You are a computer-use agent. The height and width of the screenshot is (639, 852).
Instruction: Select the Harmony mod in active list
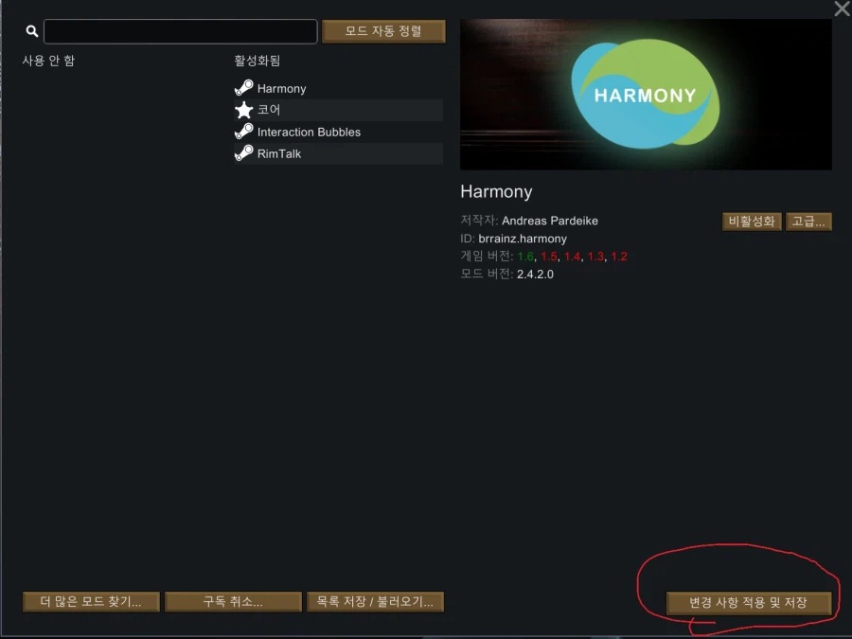[x=339, y=88]
